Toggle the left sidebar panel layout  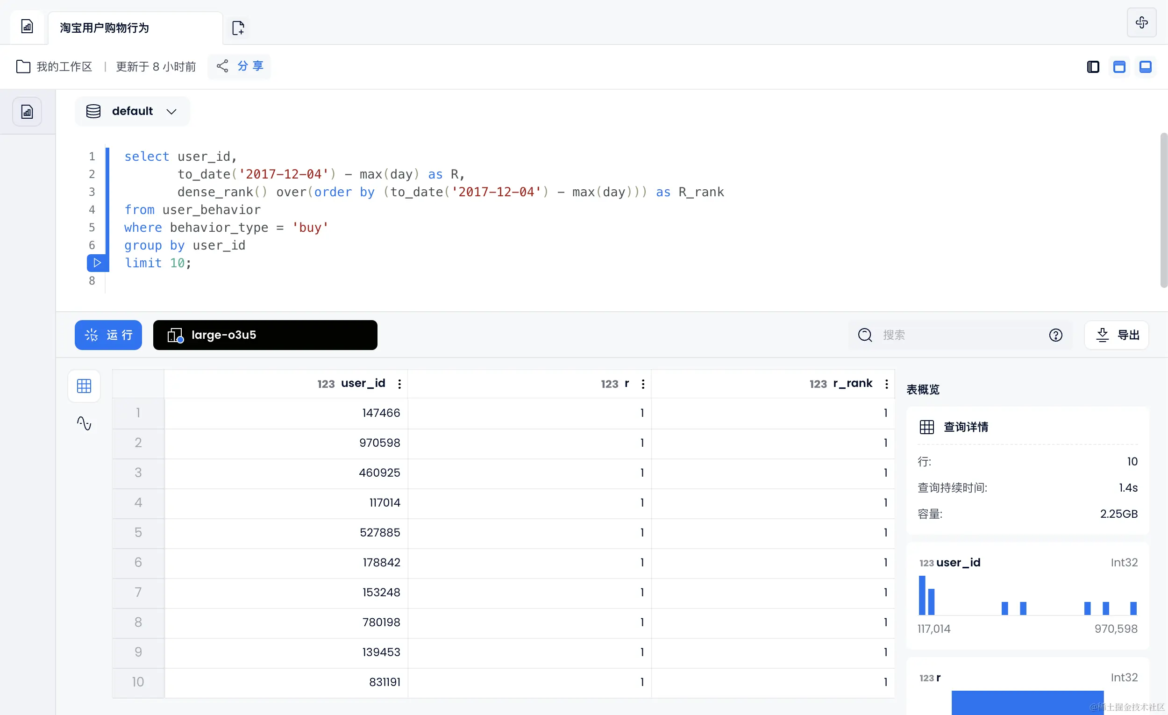(x=1093, y=67)
